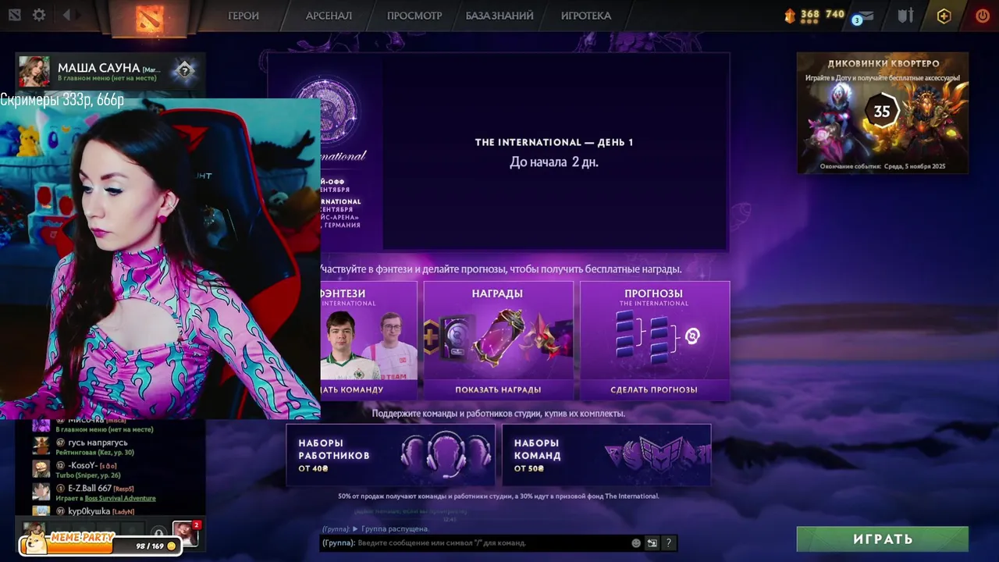
Task: Click the "Группа распущена." chat message
Action: [395, 529]
